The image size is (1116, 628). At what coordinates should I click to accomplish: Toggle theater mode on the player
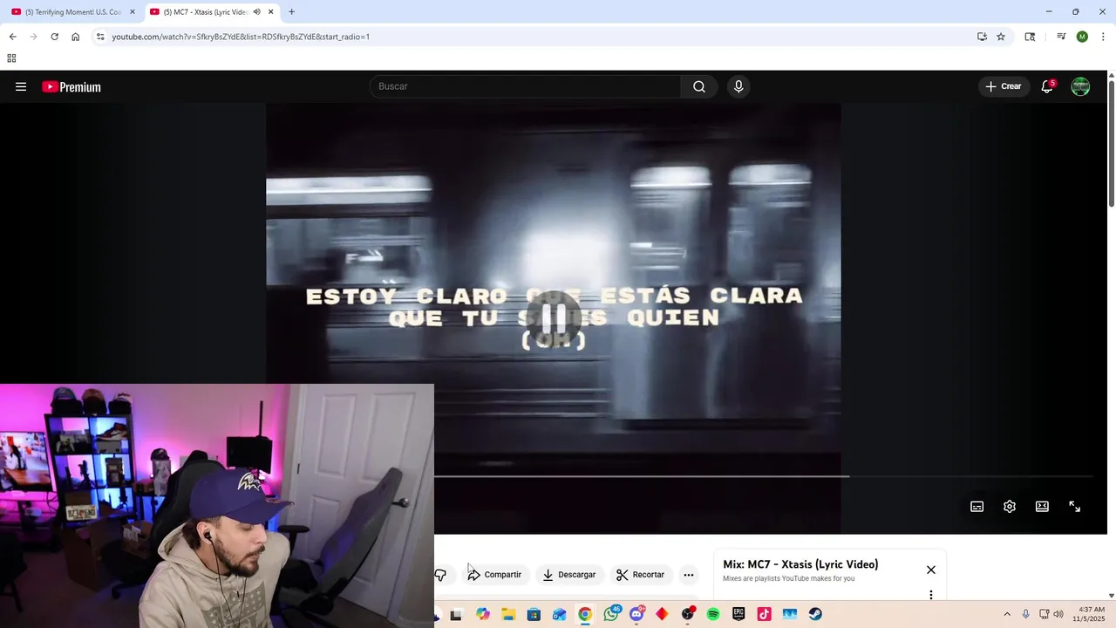1042,507
